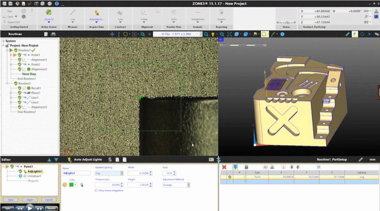Toggle the shield check on Plane1 step
Viewport: 380px width, 211px height.
click(19, 93)
